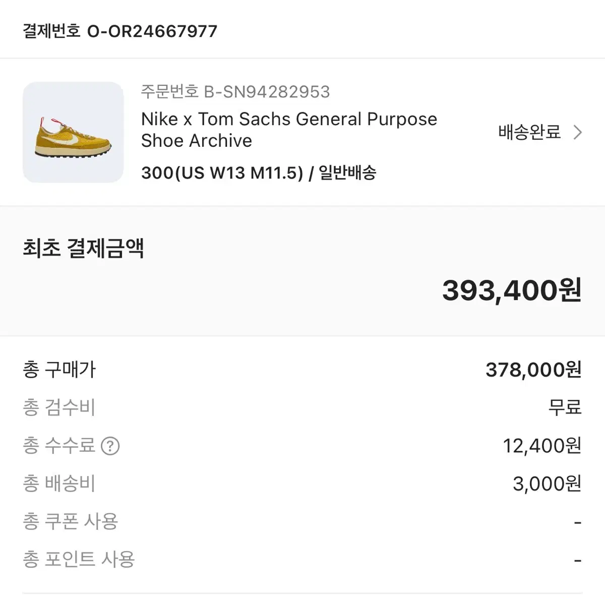Click the size option 300(US W13 M11.5)

tap(222, 173)
